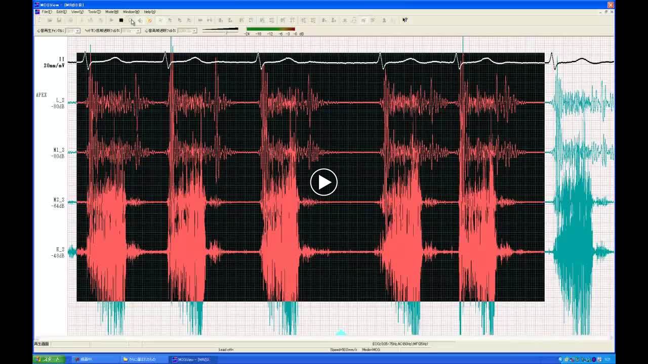Screen dimensions: 648x364
Task: Switch to MCGView taskbar button
Action: click(x=193, y=359)
